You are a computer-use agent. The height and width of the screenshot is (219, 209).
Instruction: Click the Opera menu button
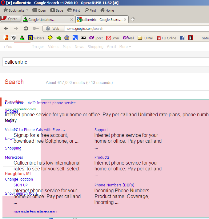(x=10, y=19)
